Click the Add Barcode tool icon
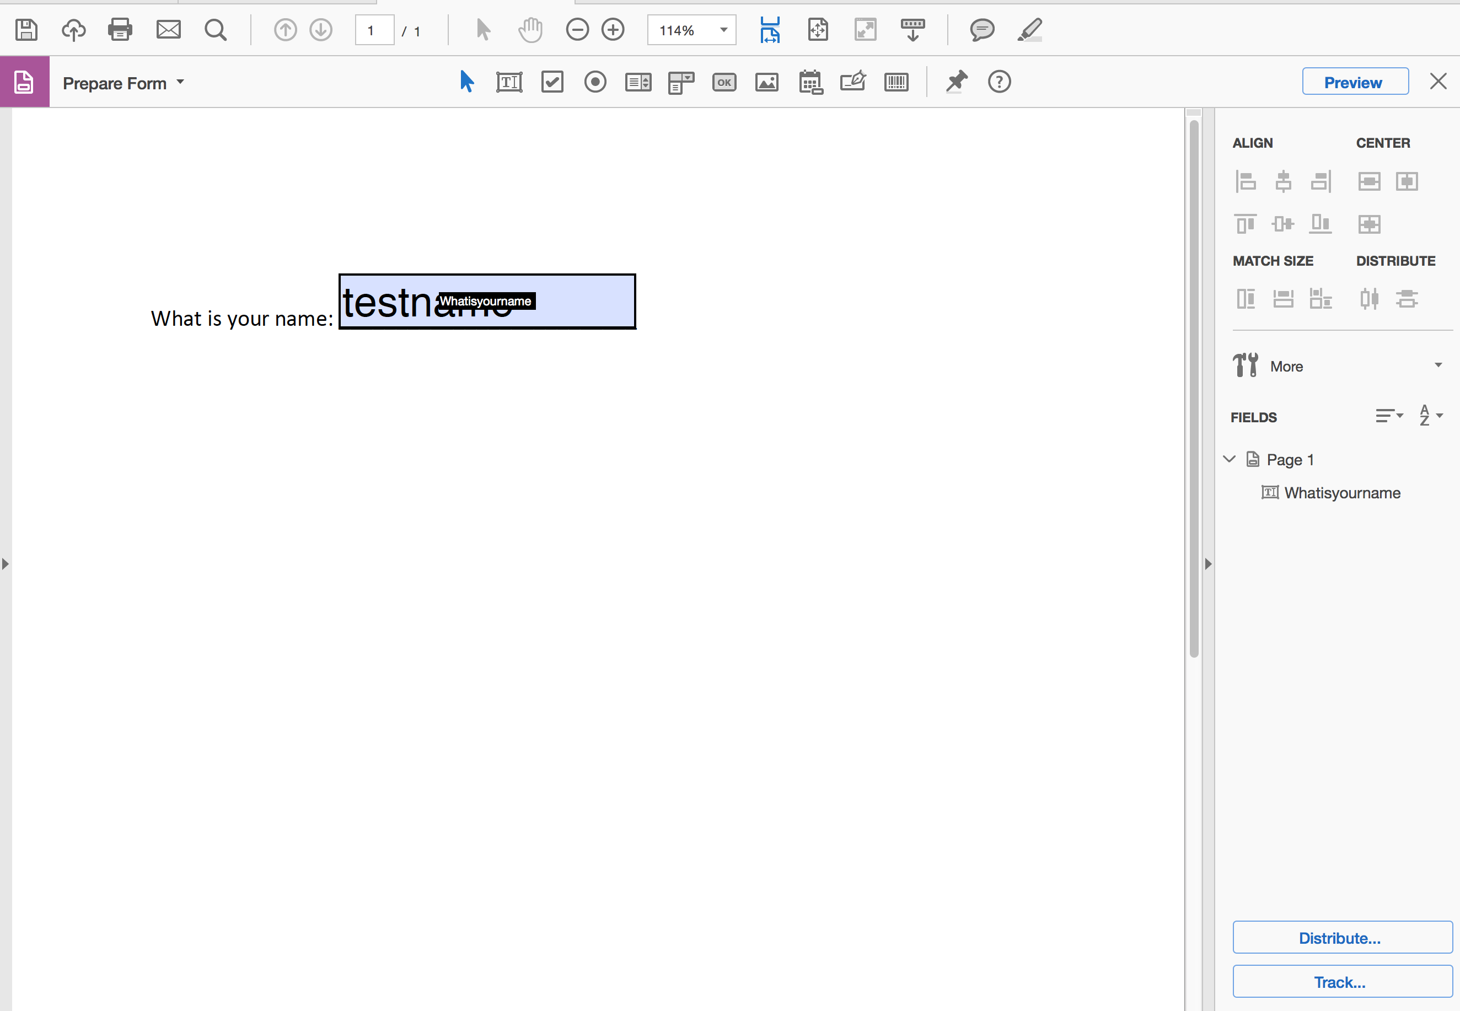 [x=895, y=82]
